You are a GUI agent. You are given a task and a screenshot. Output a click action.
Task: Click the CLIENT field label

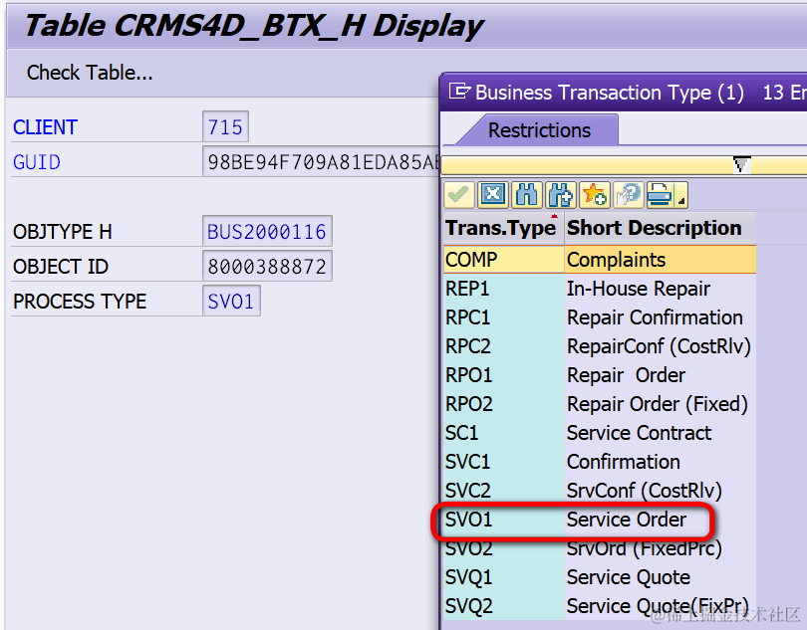pyautogui.click(x=45, y=127)
